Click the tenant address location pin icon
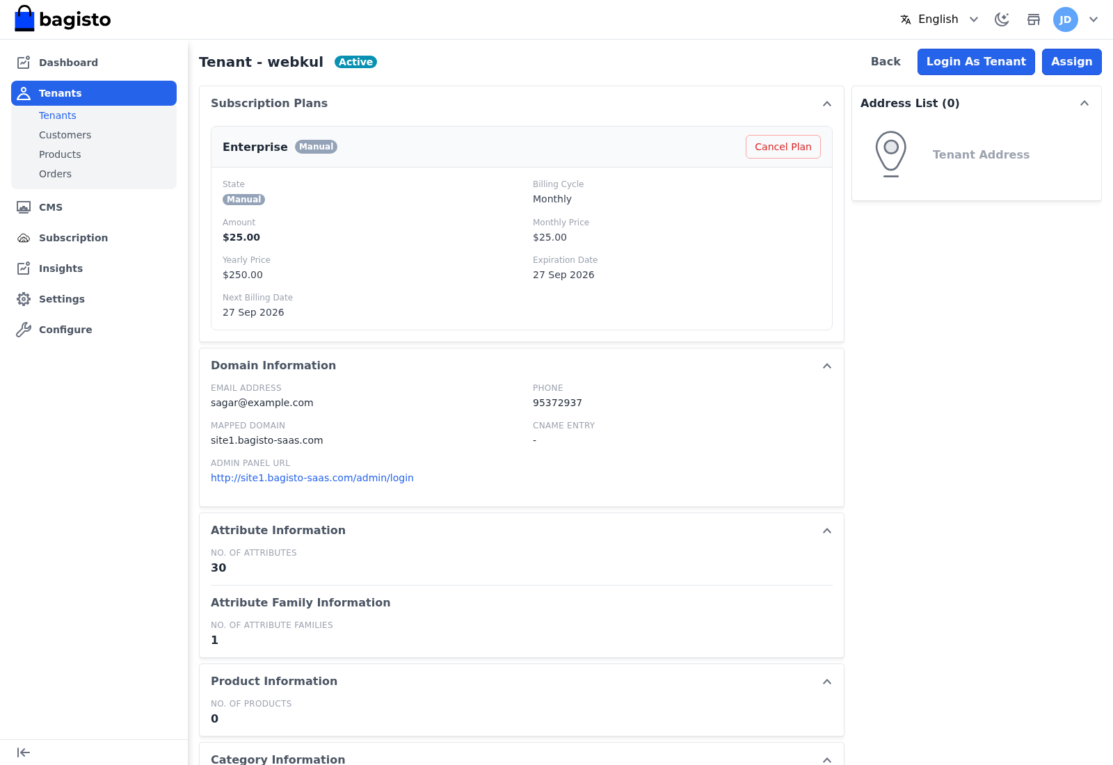 [891, 154]
